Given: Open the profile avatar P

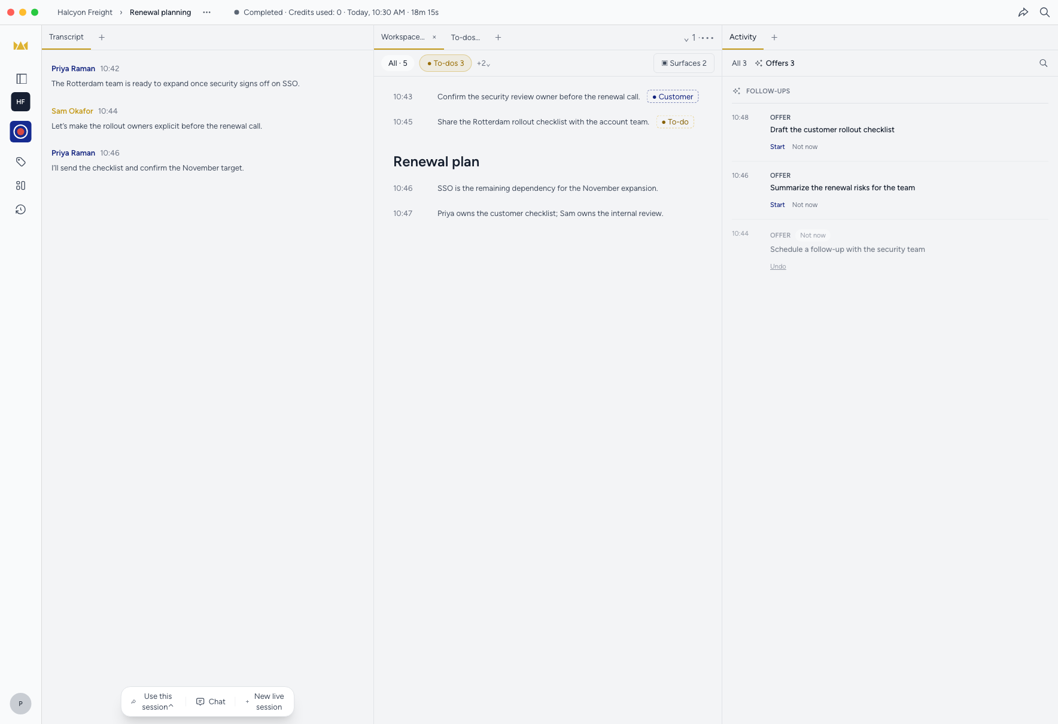Looking at the screenshot, I should click(21, 704).
